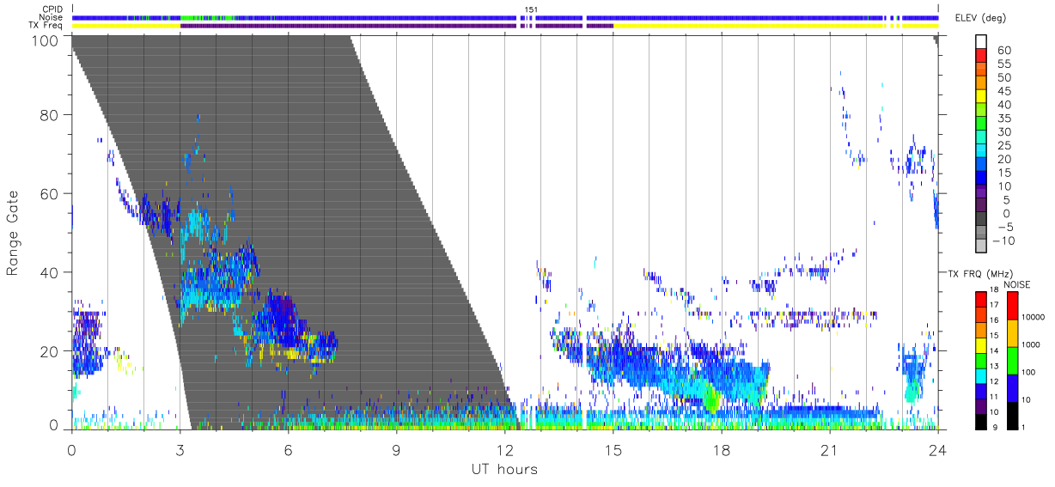Image resolution: width=1055 pixels, height=487 pixels.
Task: Click the Range Gate tick label '80'
Action: click(51, 115)
